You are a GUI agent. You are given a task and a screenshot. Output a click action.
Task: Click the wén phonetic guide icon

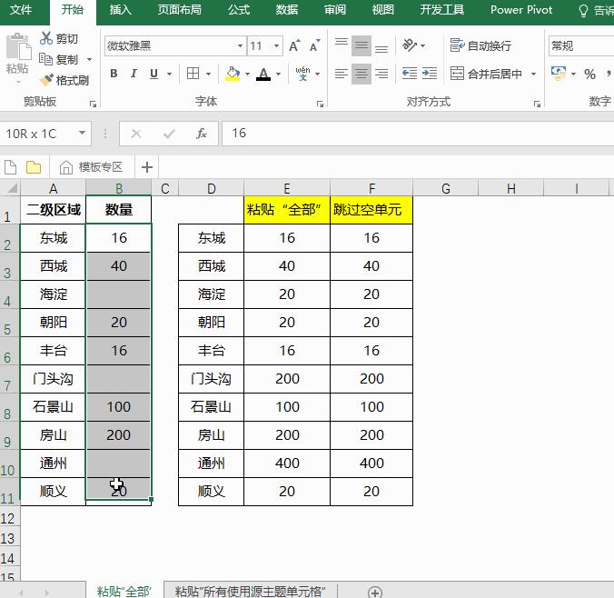[302, 74]
